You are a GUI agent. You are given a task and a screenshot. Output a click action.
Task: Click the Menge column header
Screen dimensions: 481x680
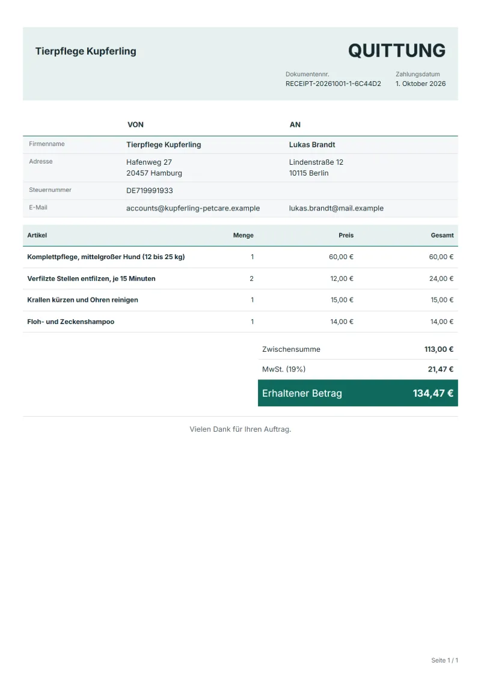(244, 236)
